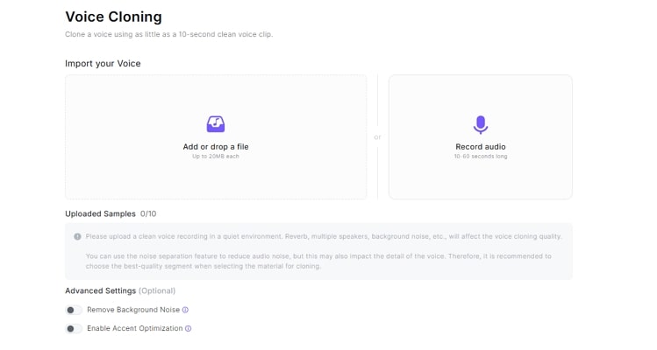Click the Add or drop a file label

click(216, 147)
